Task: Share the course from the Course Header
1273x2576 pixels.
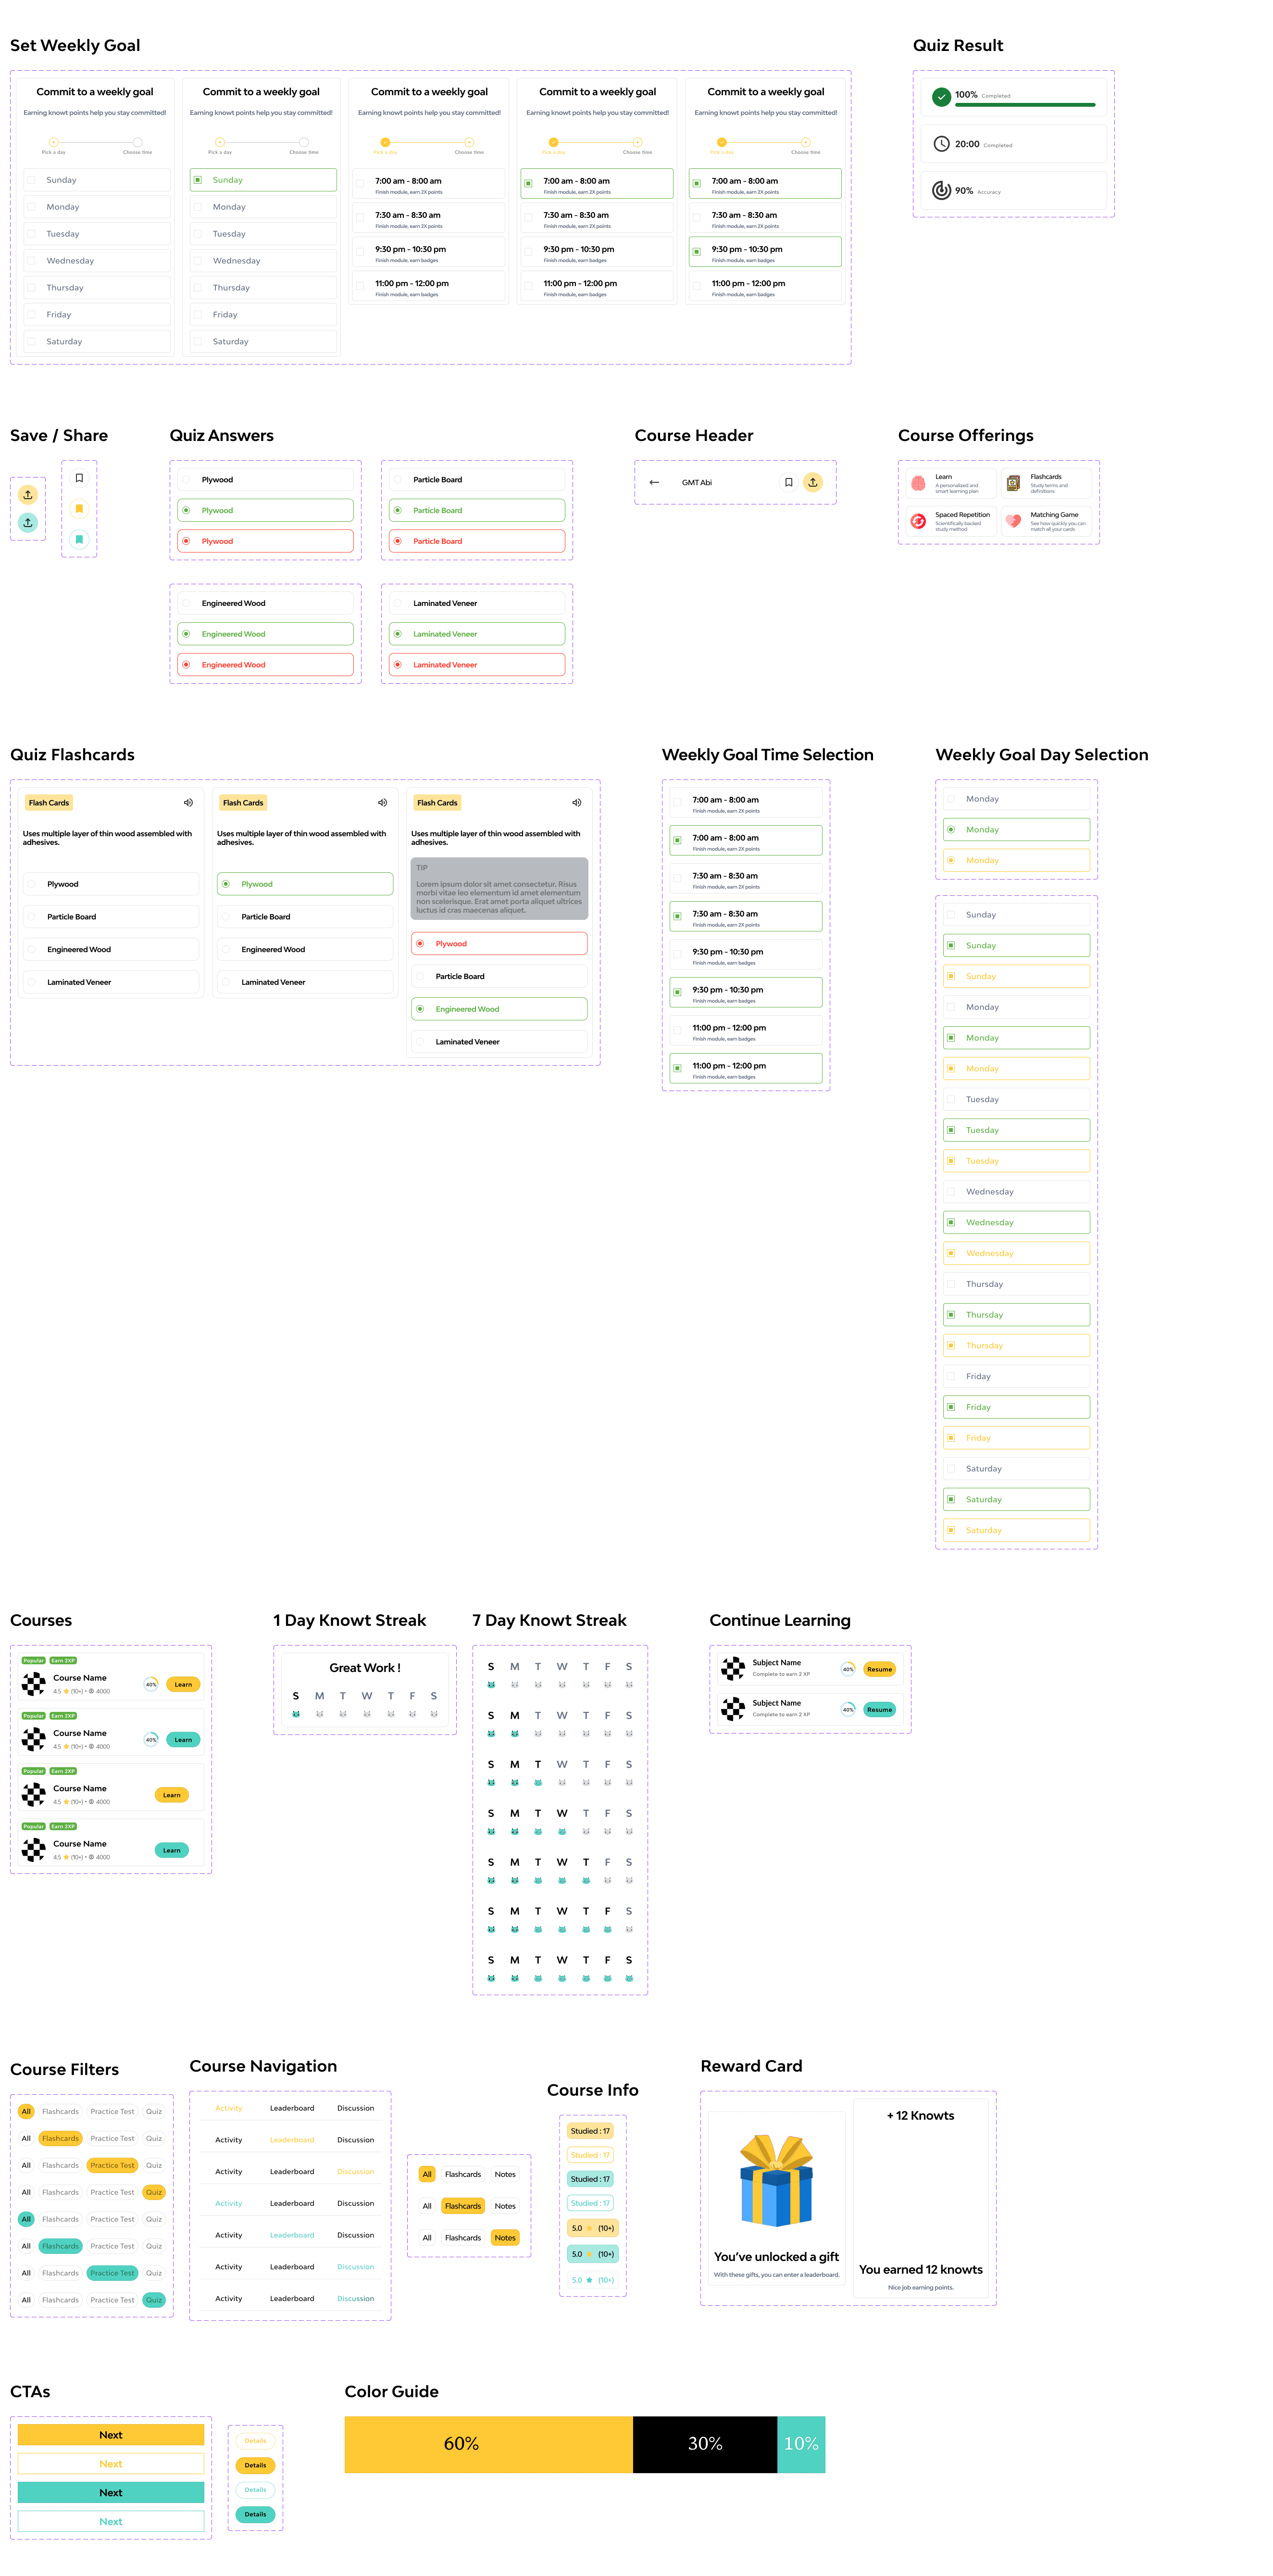Action: click(x=813, y=483)
